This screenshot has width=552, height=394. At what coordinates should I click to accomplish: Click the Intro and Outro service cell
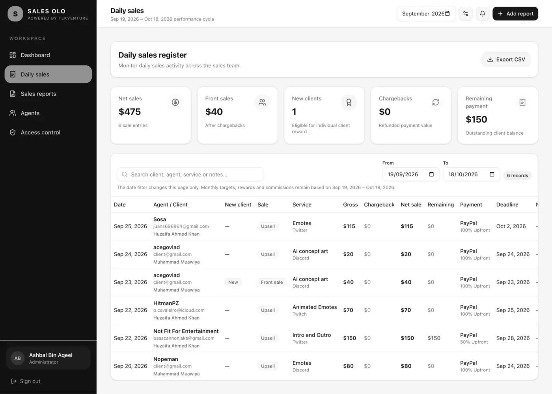pyautogui.click(x=311, y=335)
